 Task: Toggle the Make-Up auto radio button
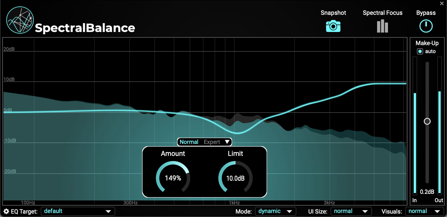[420, 51]
